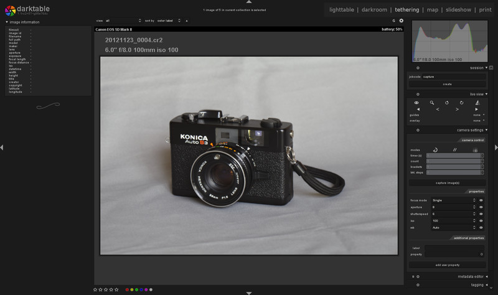
Task: Click the darktable logo
Action: 10,11
